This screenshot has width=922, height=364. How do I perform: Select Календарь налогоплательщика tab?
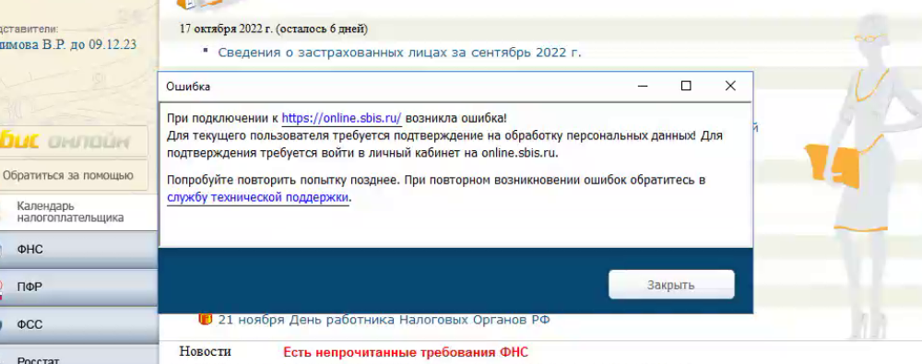point(78,212)
